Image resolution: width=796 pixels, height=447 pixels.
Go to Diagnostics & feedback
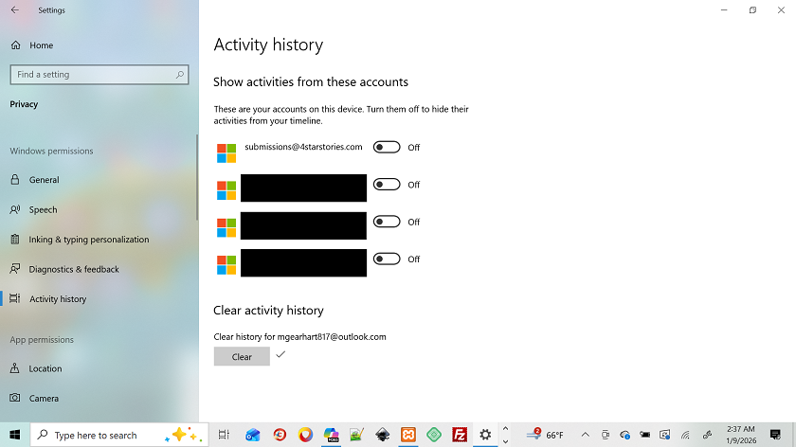tap(74, 270)
